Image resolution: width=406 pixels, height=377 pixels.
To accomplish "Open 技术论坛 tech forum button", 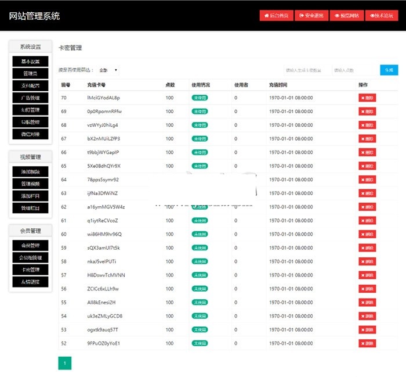I will [x=382, y=16].
